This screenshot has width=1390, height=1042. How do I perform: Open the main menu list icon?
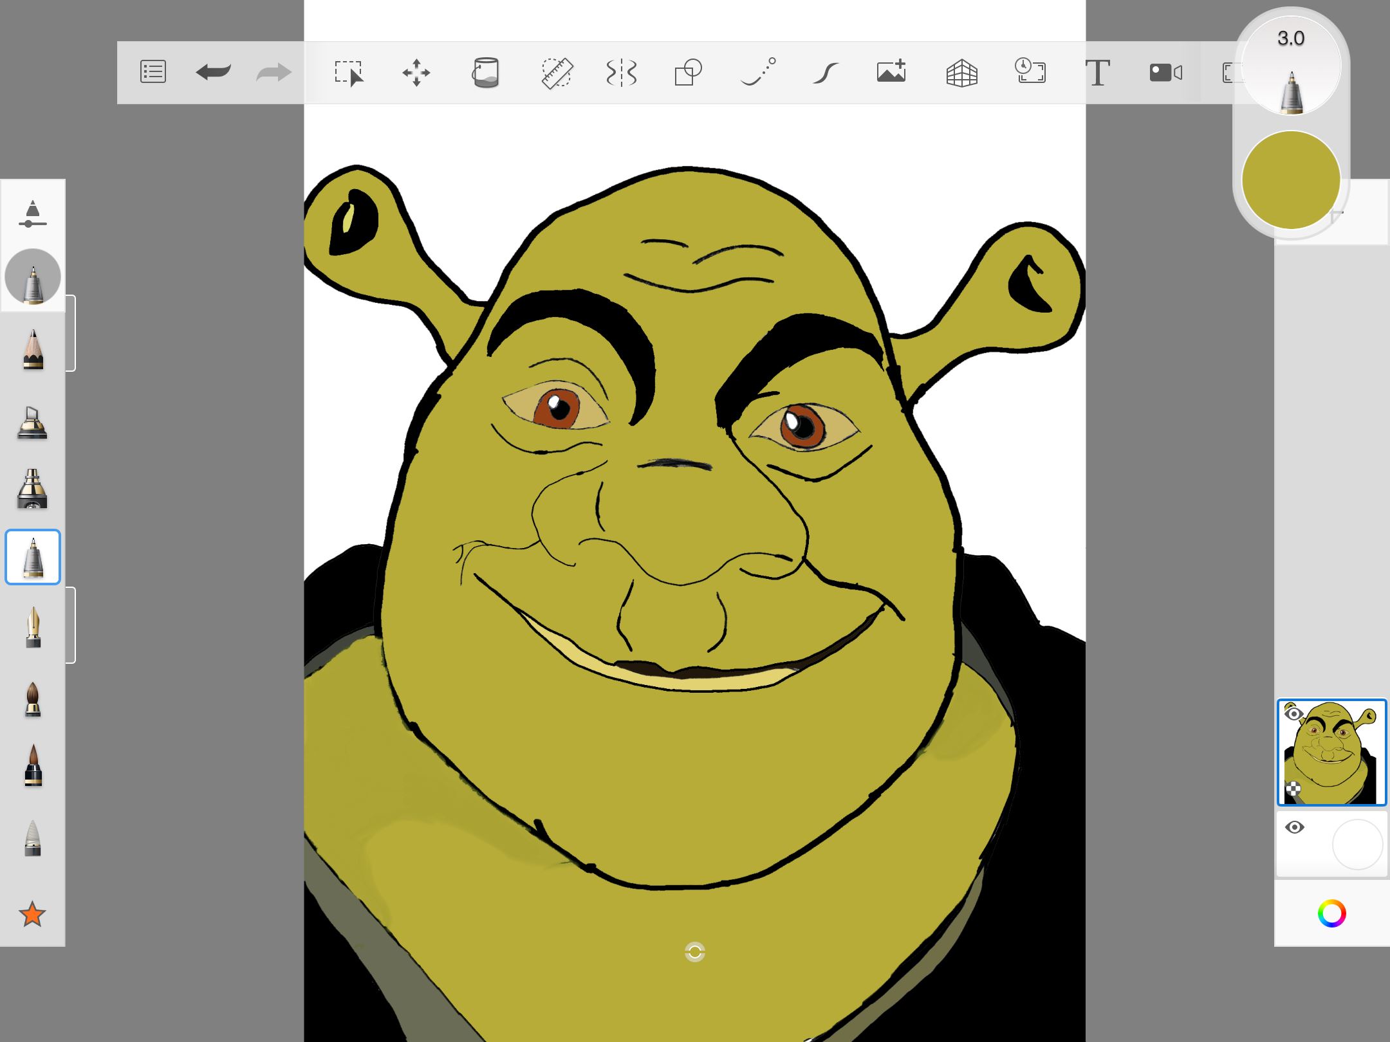tap(153, 72)
